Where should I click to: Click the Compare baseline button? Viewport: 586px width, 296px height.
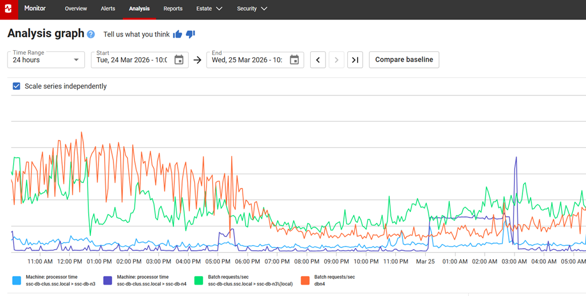pyautogui.click(x=404, y=60)
